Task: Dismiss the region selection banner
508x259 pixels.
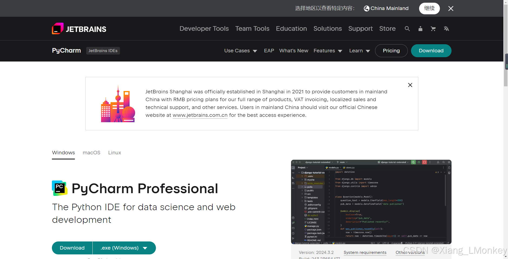Action: point(451,8)
